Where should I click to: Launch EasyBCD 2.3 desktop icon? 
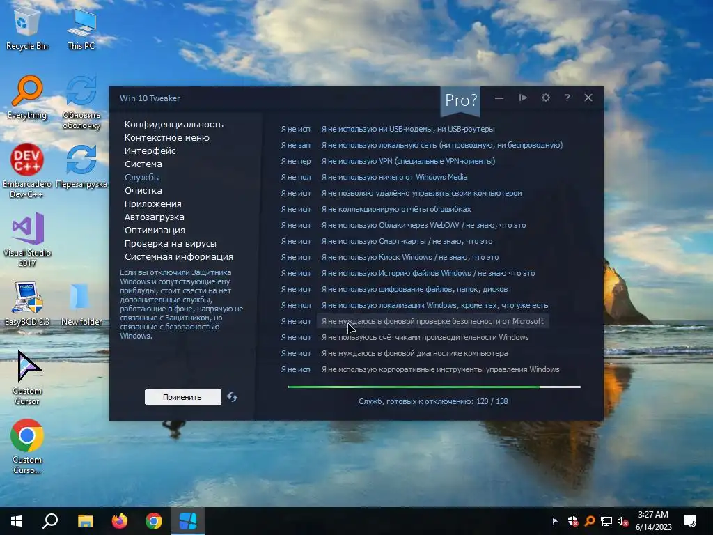(x=27, y=304)
